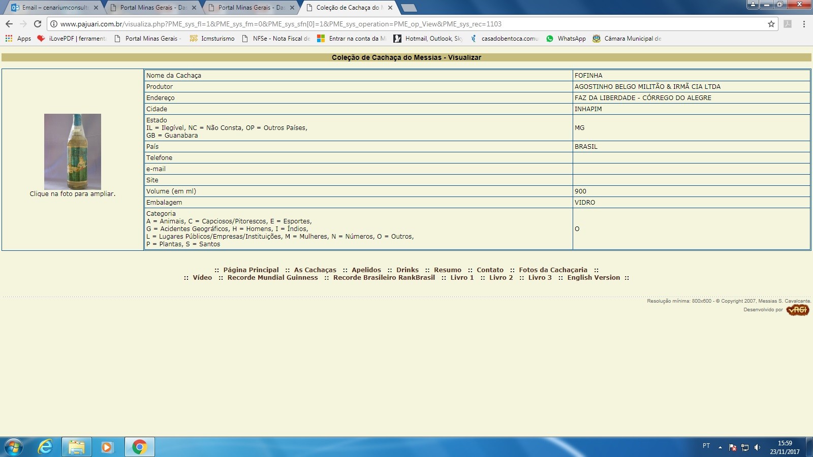The image size is (813, 457).
Task: Show hidden system tray icons
Action: [720, 447]
